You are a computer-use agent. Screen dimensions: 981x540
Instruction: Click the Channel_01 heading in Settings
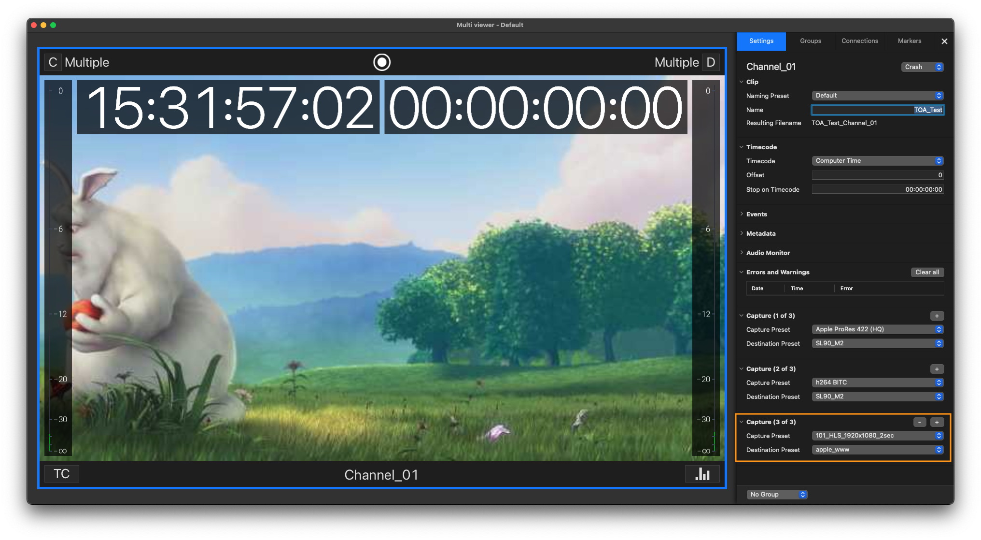[x=771, y=67]
